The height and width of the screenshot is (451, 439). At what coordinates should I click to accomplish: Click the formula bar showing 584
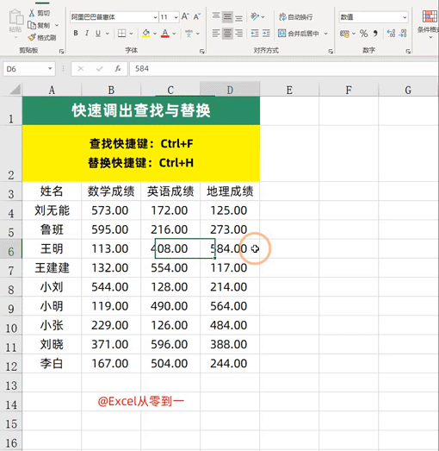284,69
